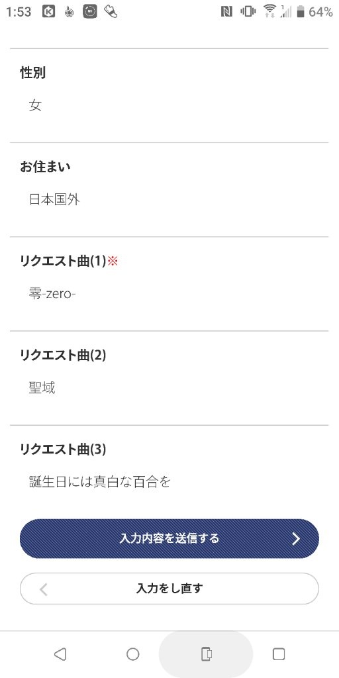
Task: Tap the Android back navigation icon
Action: 60,654
